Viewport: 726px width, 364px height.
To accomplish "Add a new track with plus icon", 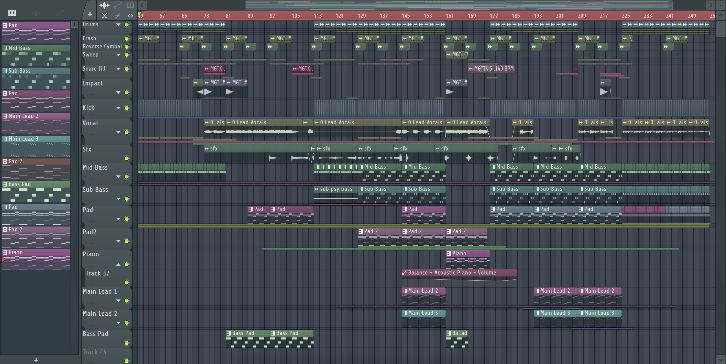I will click(x=90, y=14).
